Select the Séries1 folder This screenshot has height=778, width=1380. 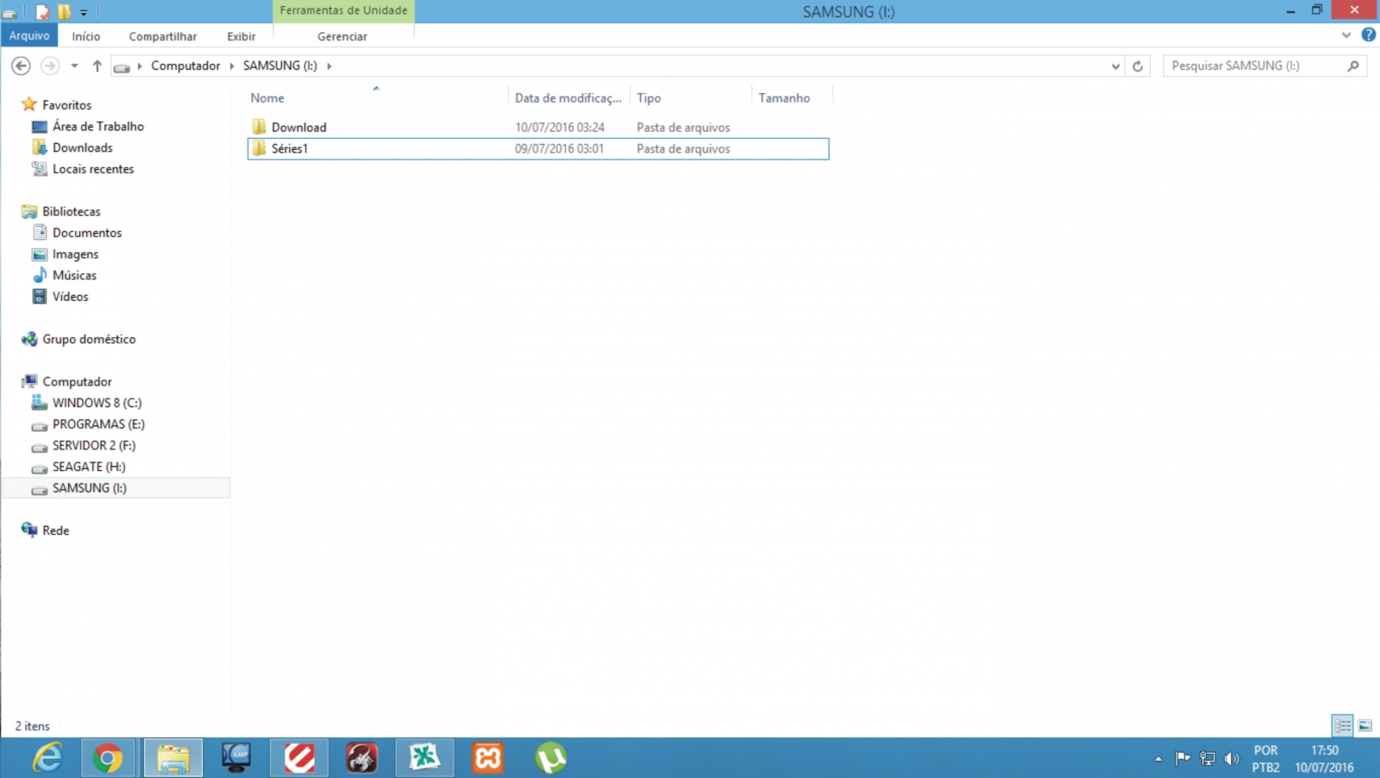pyautogui.click(x=290, y=148)
